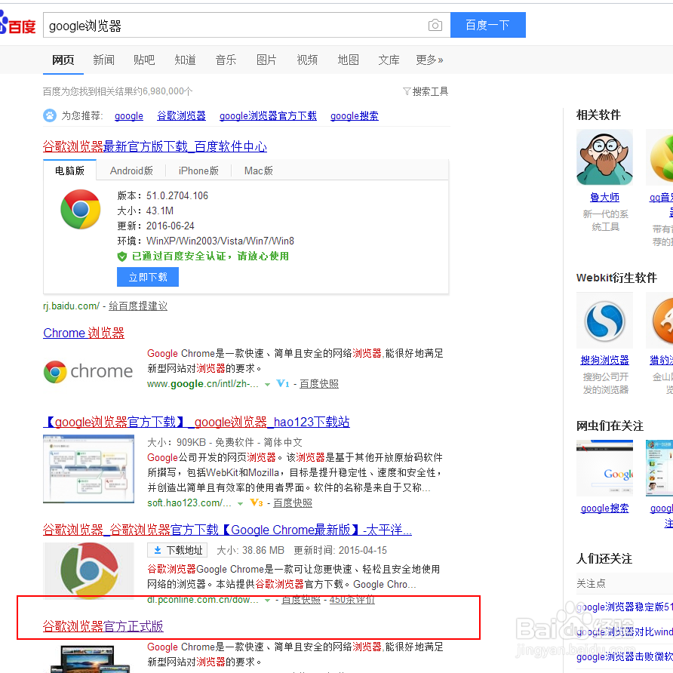Select the iPhone版 version tab
This screenshot has height=673, width=673.
point(198,171)
